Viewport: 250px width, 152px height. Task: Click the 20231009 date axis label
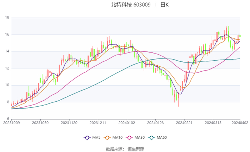coord(11,123)
